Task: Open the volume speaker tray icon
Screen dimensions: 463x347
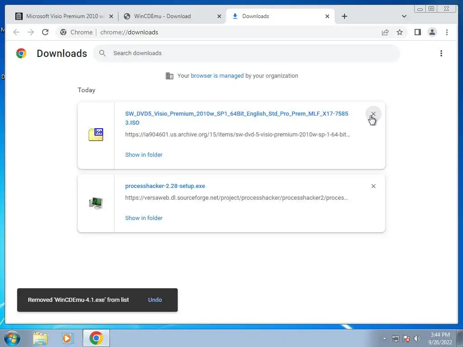Action: (x=417, y=338)
